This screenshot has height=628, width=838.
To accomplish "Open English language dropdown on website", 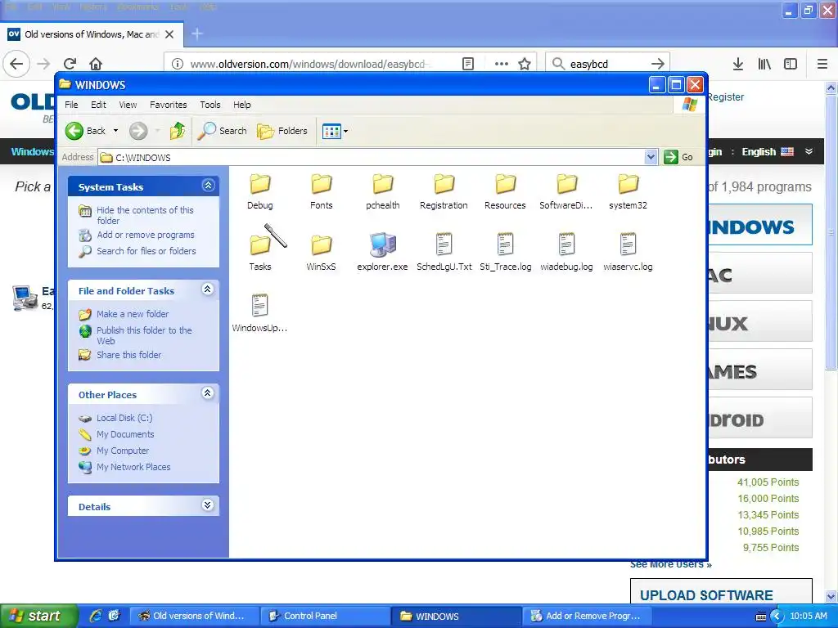I will pos(777,151).
